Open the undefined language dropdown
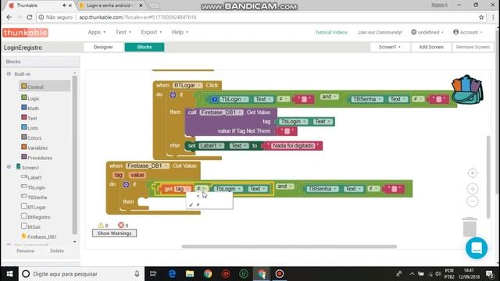The height and width of the screenshot is (281, 500). tap(427, 32)
